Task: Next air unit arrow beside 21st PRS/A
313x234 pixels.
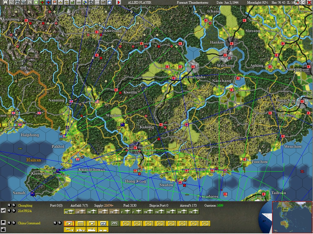Action: (x=14, y=211)
